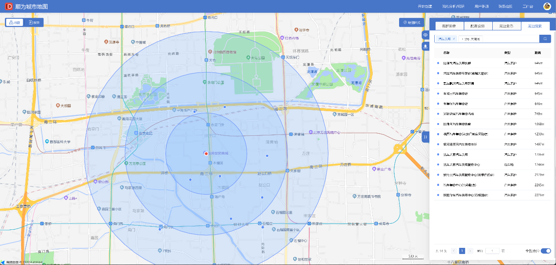Screen dimensions: 556x265
Task: Open 我的分析/调研 in top navigation
Action: (453, 7)
